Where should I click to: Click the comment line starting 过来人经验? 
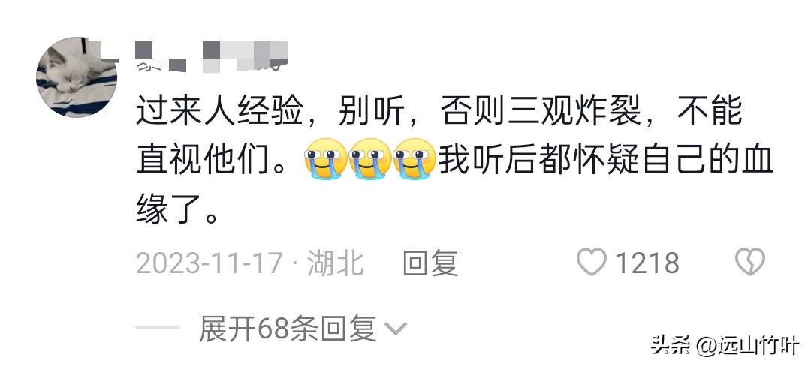pos(439,111)
